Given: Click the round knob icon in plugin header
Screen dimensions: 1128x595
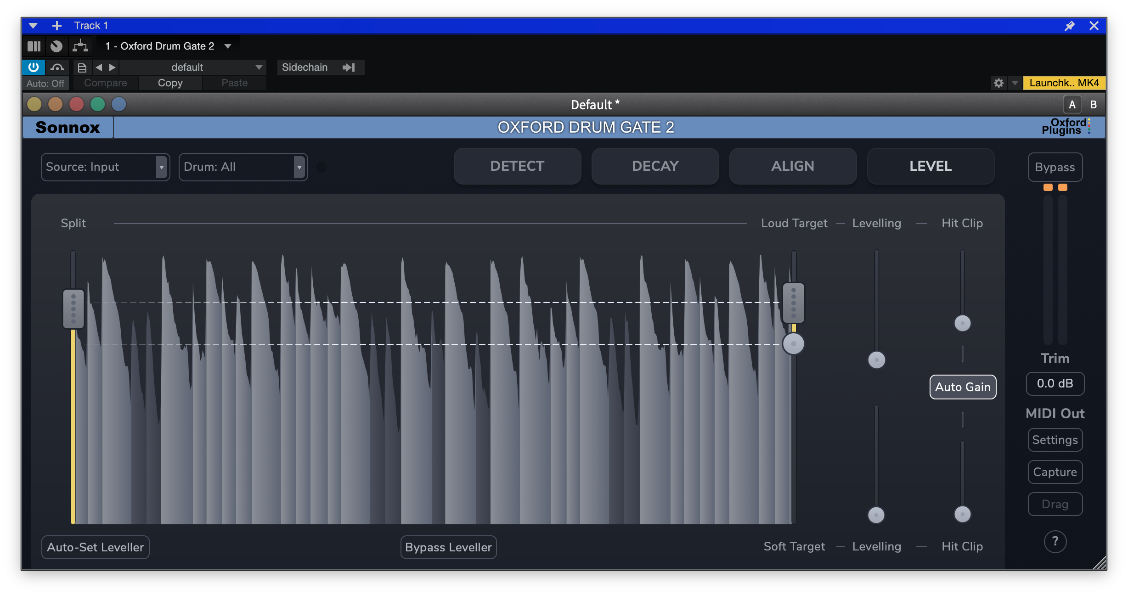Looking at the screenshot, I should (56, 46).
